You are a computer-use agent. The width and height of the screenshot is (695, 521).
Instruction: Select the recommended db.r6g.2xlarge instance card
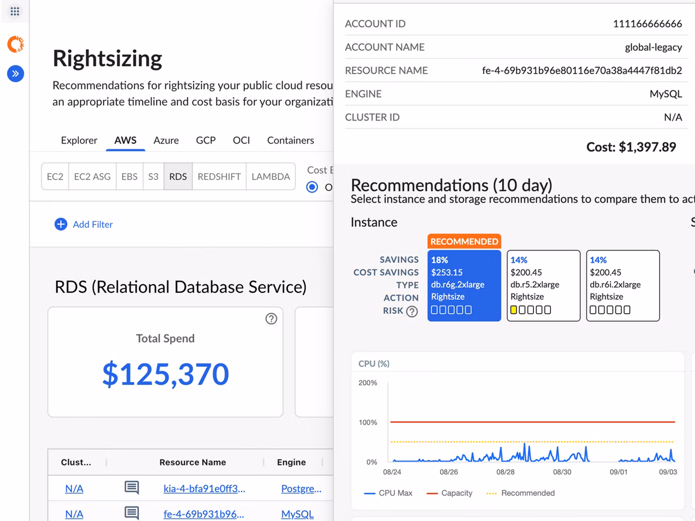(x=464, y=285)
